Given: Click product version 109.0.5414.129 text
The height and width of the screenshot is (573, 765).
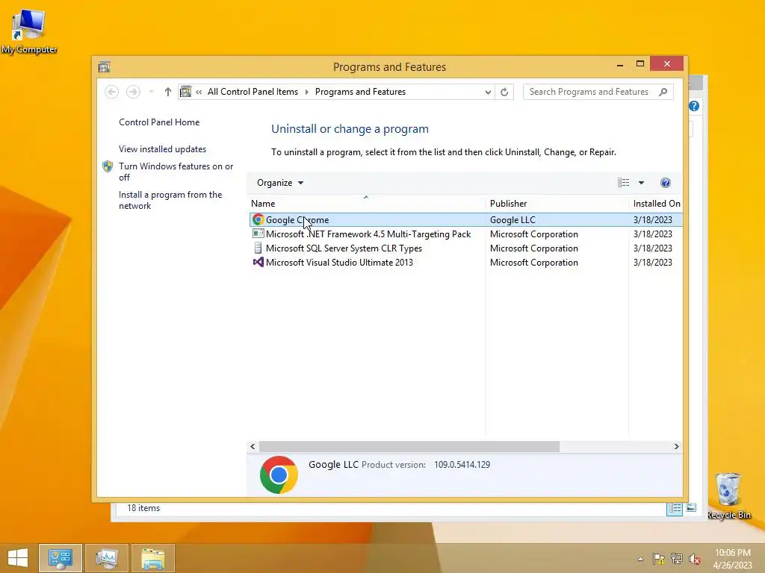Looking at the screenshot, I should point(462,465).
